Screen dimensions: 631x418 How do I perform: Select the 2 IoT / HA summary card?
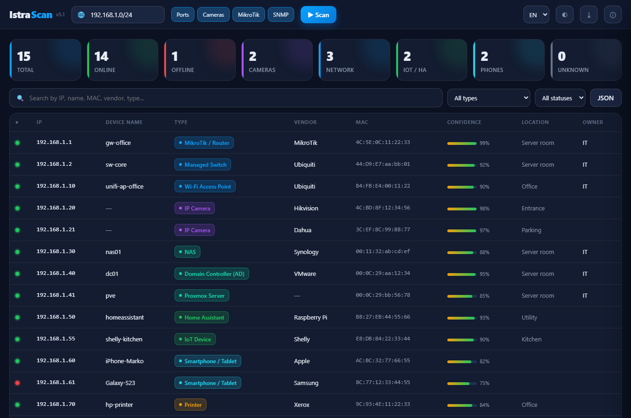(431, 60)
